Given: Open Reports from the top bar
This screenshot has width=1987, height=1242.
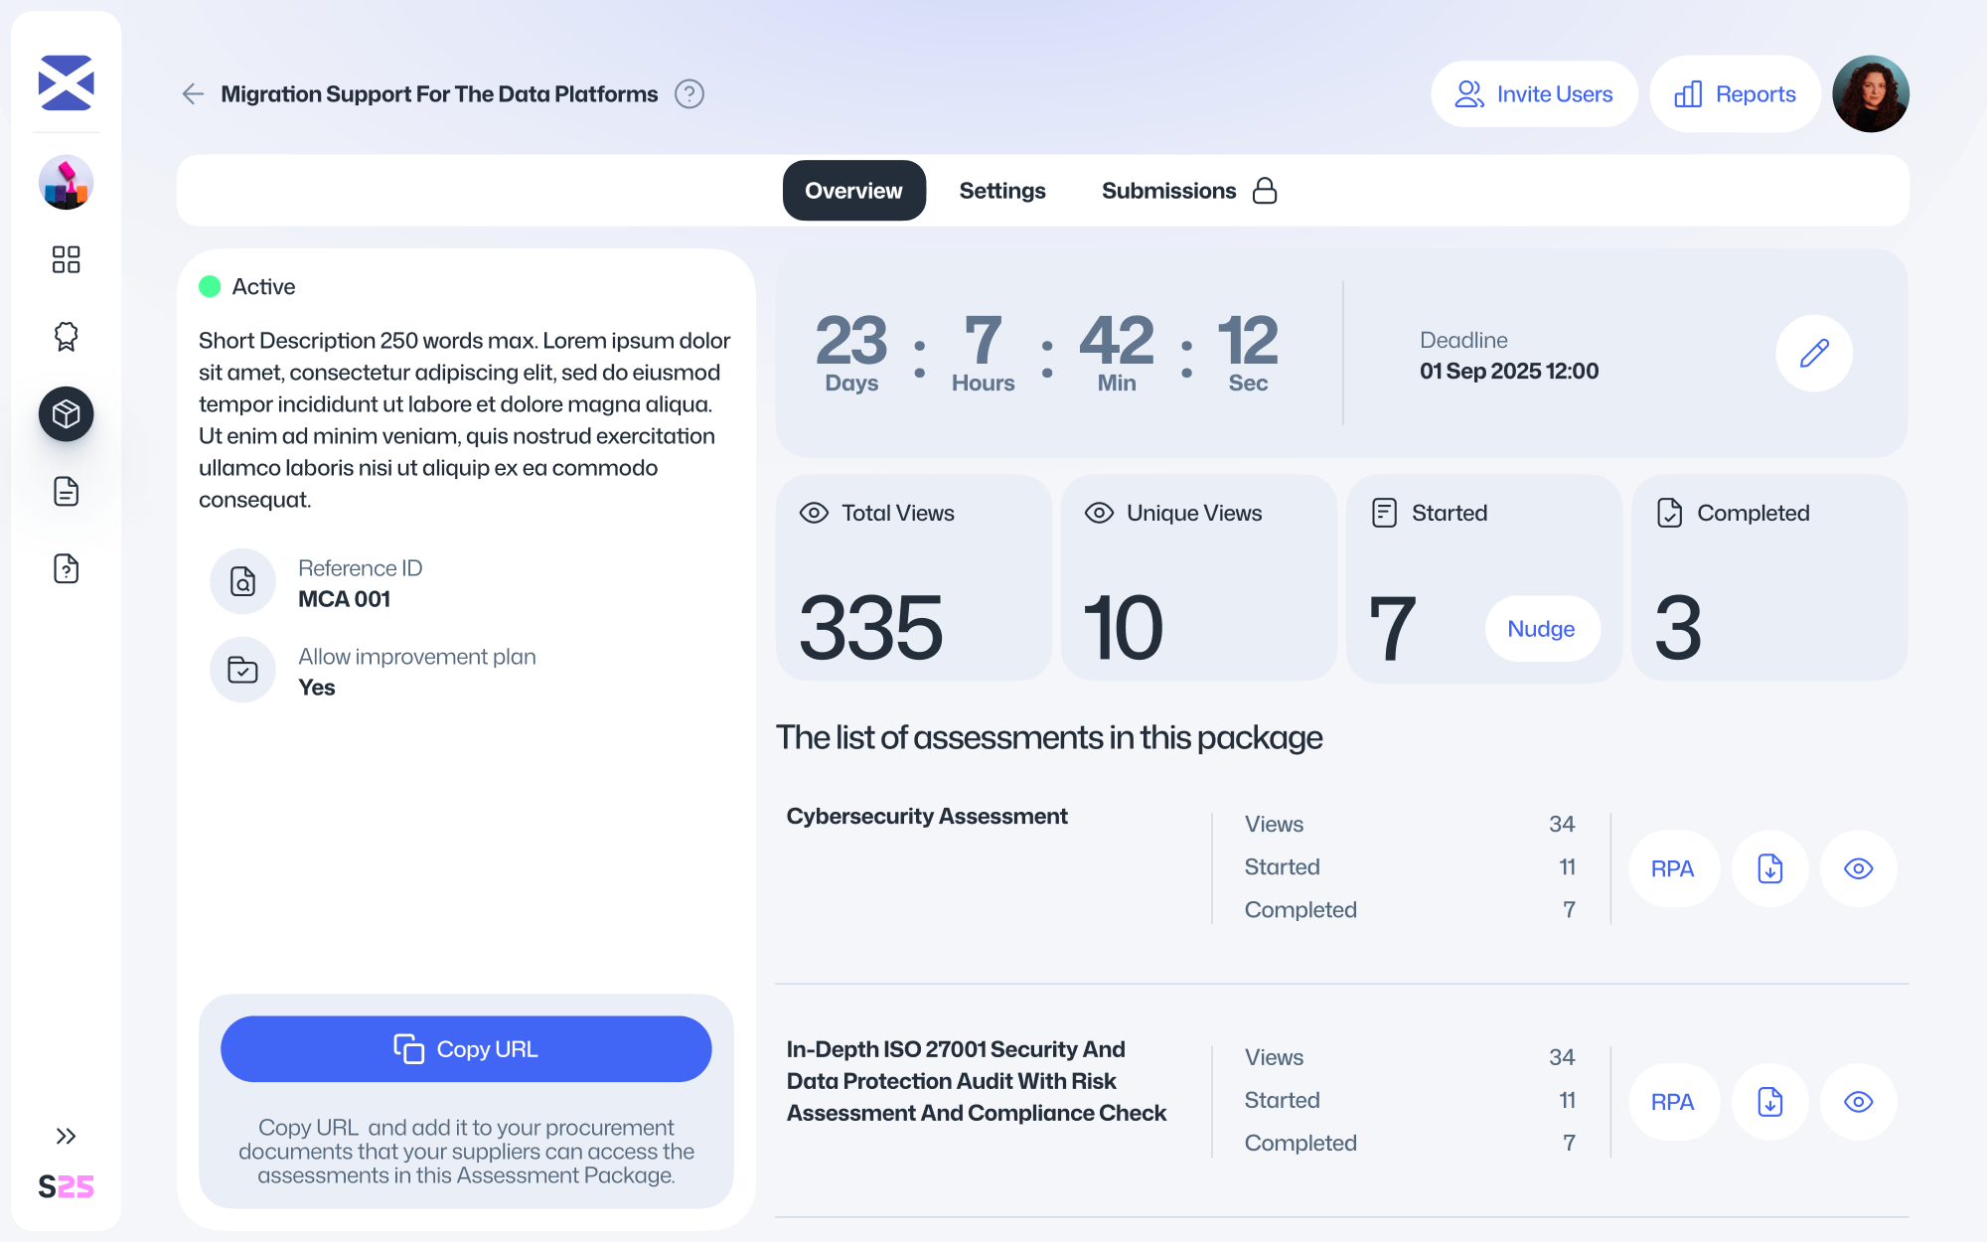Looking at the screenshot, I should pos(1735,94).
